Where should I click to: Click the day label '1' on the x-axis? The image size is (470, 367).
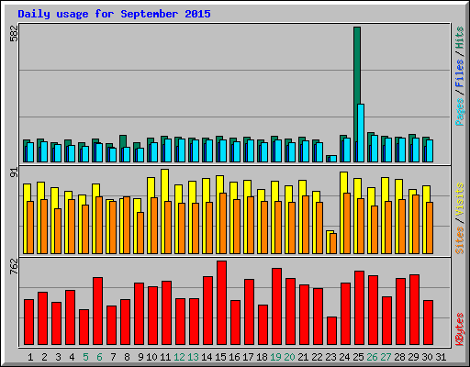pyautogui.click(x=30, y=357)
